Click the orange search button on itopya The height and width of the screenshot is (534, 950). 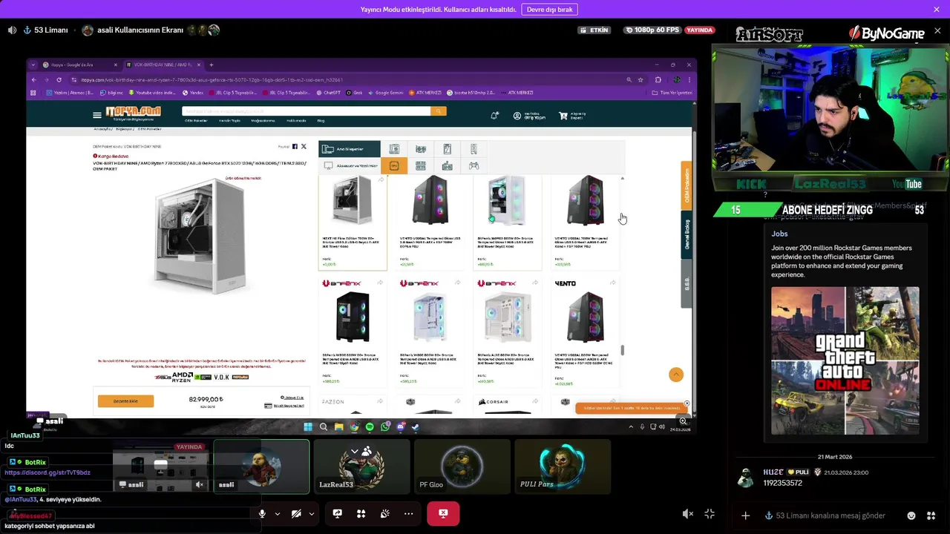click(439, 111)
